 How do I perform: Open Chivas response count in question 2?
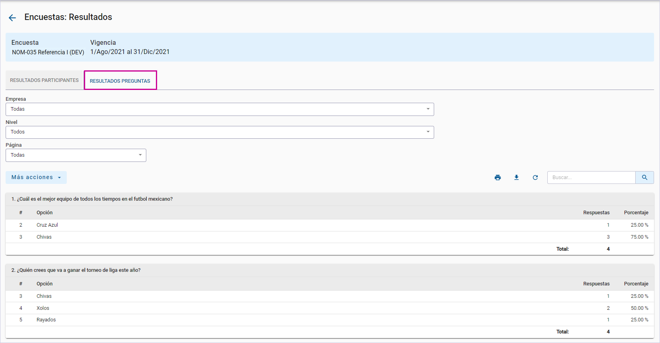pyautogui.click(x=608, y=296)
